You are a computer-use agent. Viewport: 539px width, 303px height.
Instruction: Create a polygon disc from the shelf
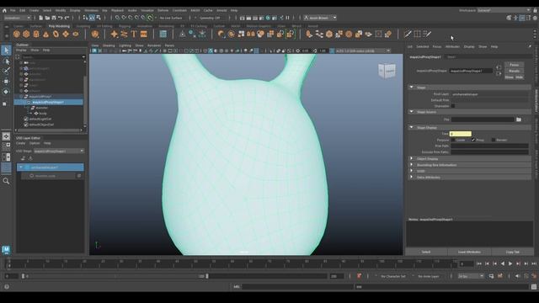click(x=75, y=34)
